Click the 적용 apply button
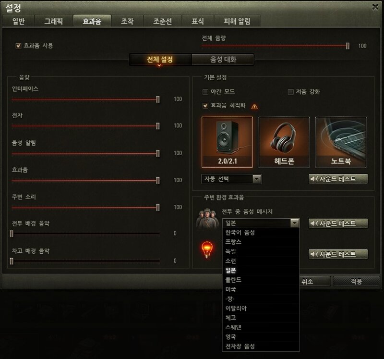Screen dimensions: 384x359 click(356, 281)
